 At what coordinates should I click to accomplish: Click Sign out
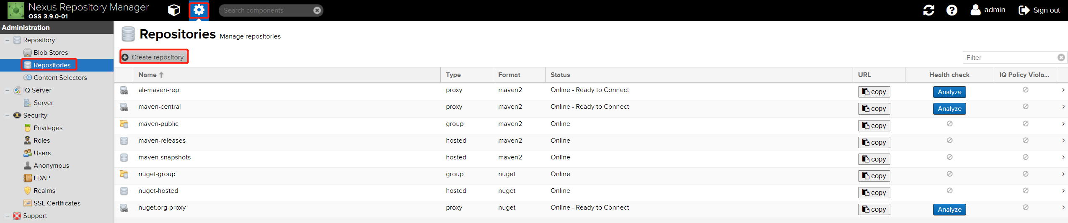(x=1039, y=10)
